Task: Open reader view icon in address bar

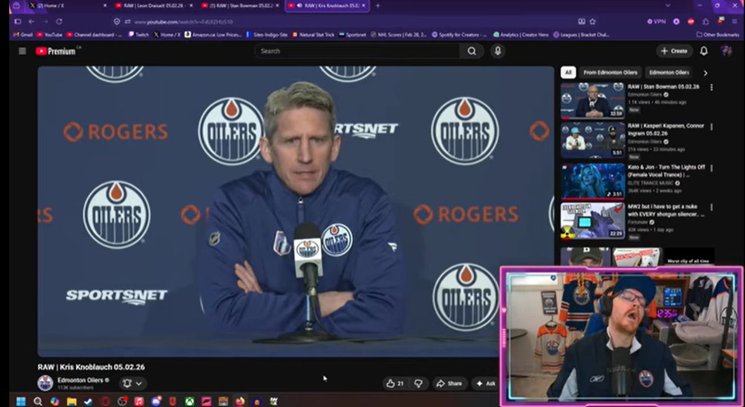Action: pyautogui.click(x=581, y=21)
